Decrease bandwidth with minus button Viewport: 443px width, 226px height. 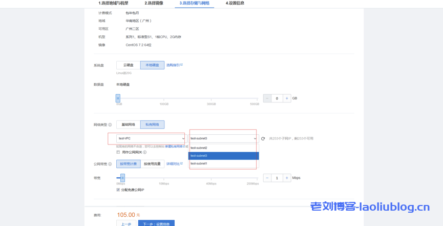(x=267, y=178)
